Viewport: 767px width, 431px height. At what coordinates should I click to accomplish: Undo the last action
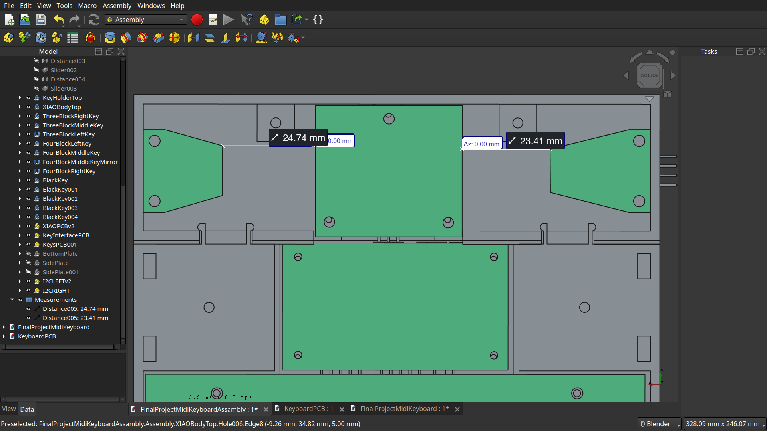(x=59, y=20)
